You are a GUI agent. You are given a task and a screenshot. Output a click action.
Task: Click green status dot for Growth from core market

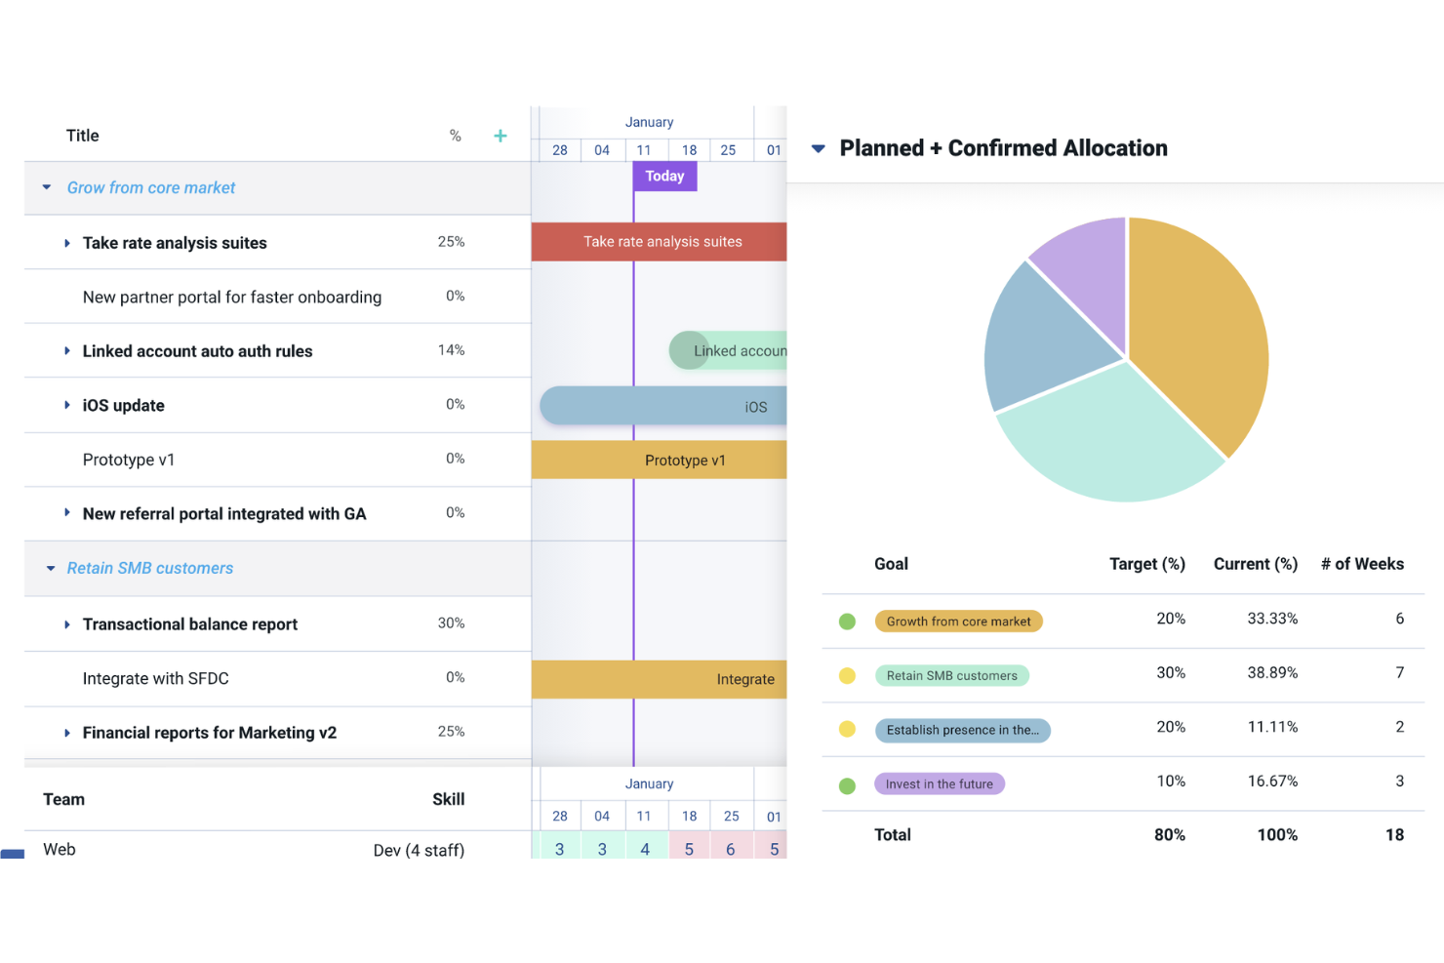[x=847, y=622]
